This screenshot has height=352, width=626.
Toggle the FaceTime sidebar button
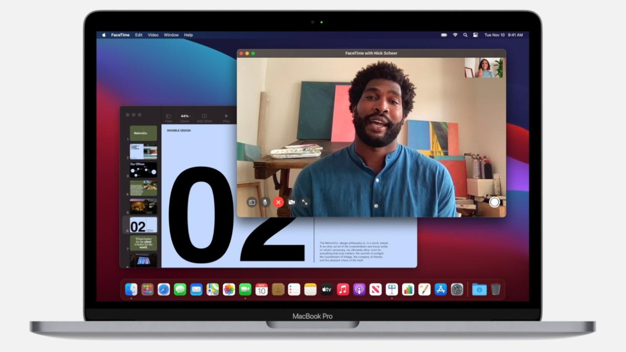tap(251, 202)
